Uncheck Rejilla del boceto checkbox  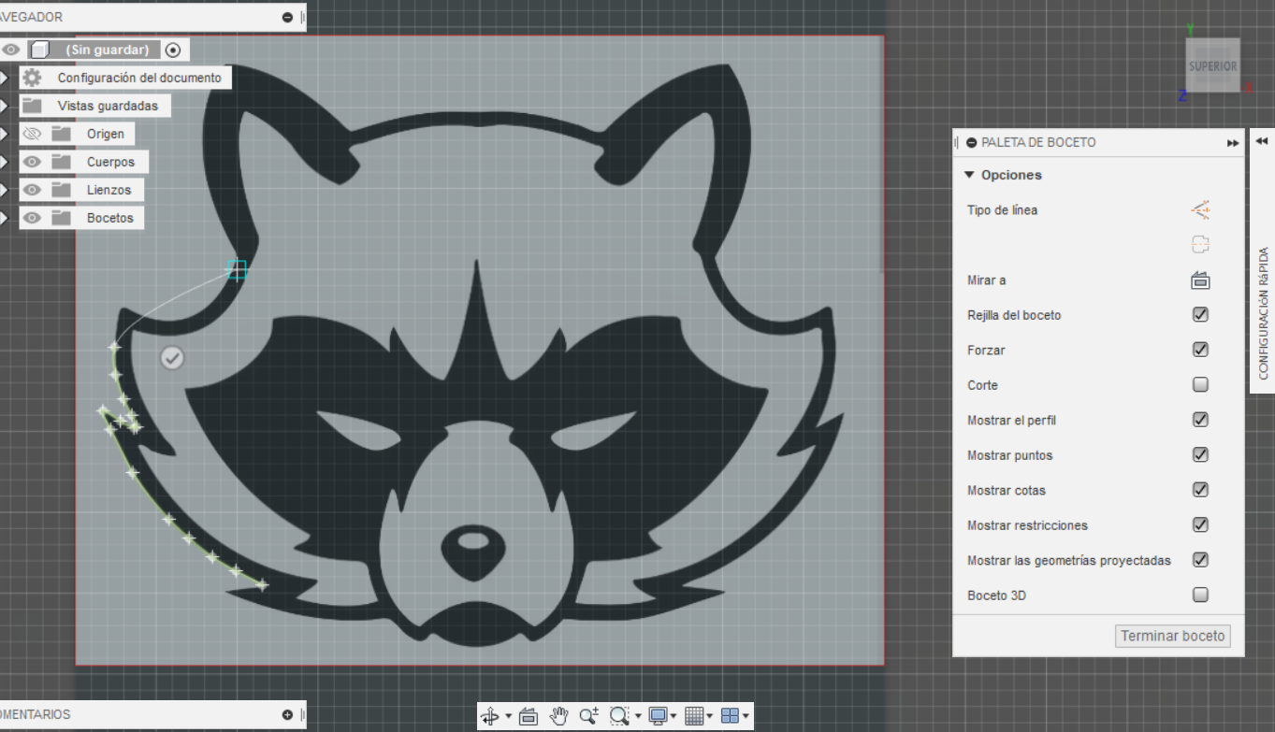(1201, 315)
